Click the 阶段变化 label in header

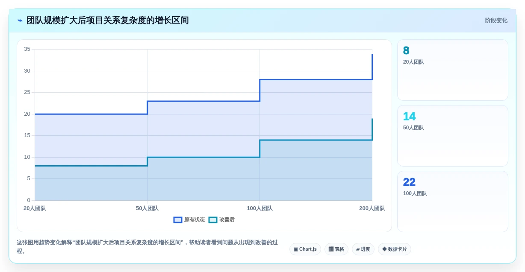496,20
